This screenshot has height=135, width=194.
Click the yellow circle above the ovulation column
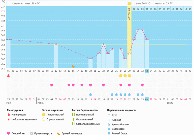129,4
